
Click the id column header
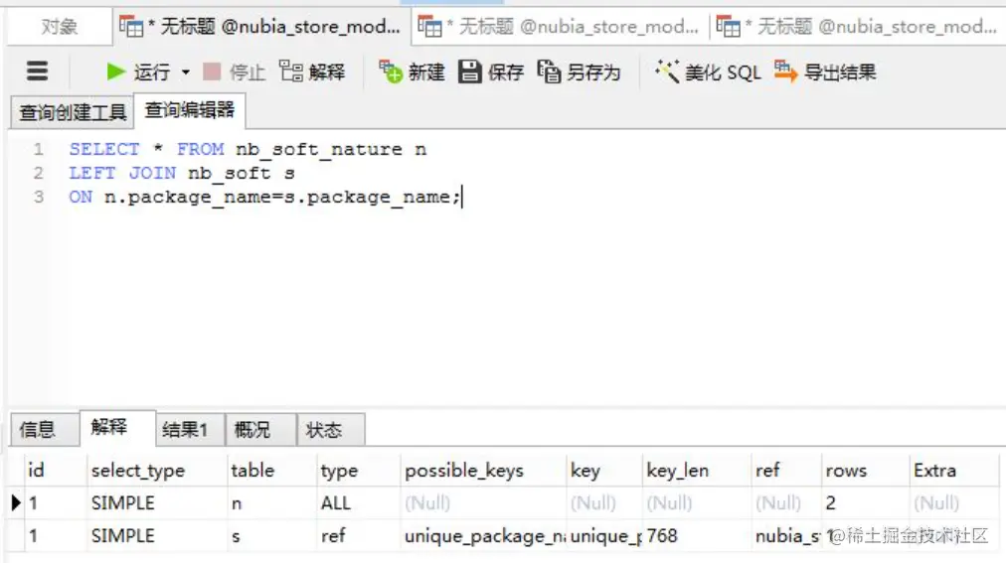(54, 471)
